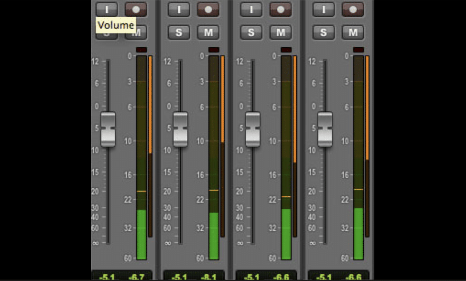The width and height of the screenshot is (466, 281).
Task: Enable input monitoring on the fourth track
Action: tap(324, 9)
